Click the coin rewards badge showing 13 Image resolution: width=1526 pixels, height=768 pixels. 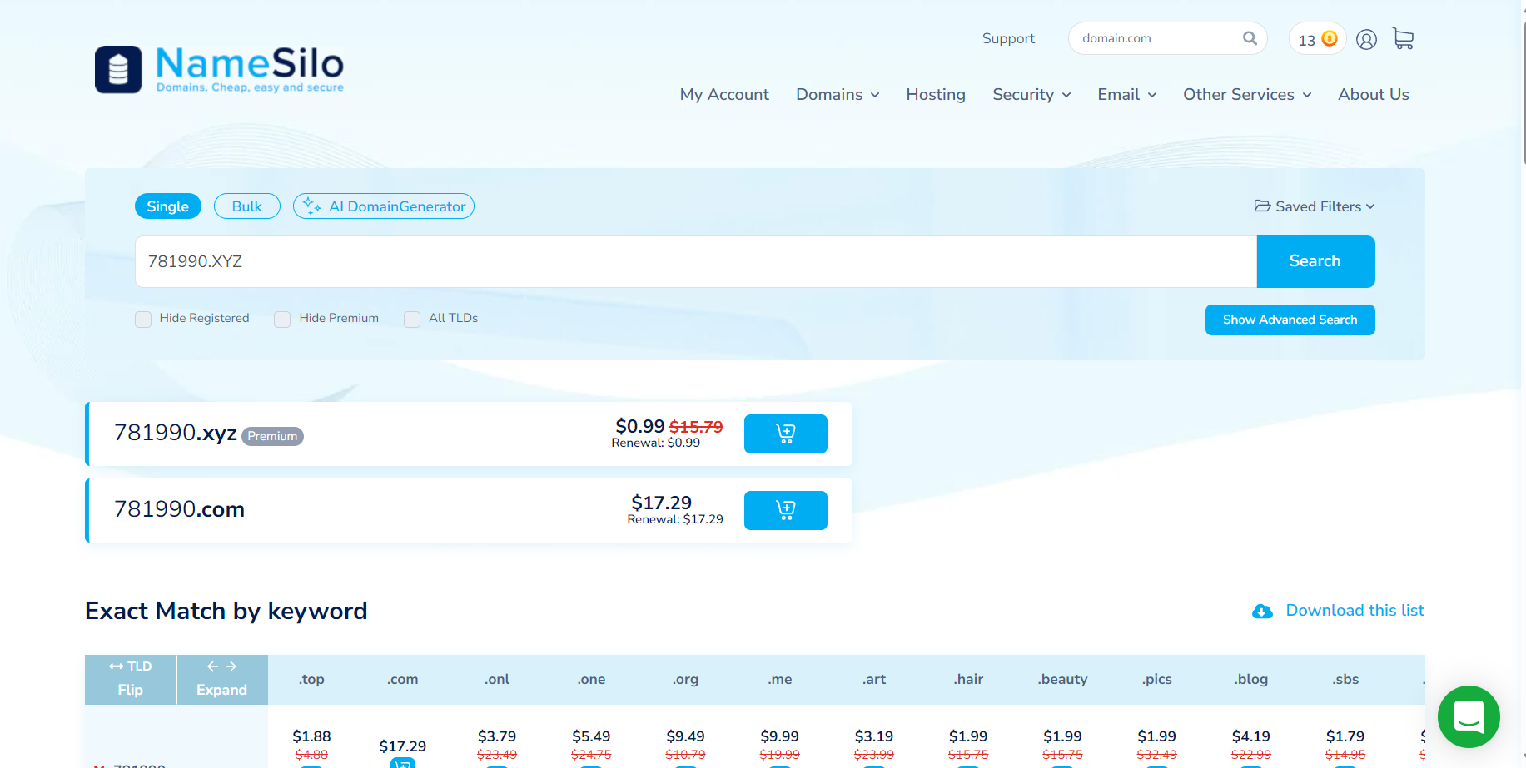[1317, 39]
